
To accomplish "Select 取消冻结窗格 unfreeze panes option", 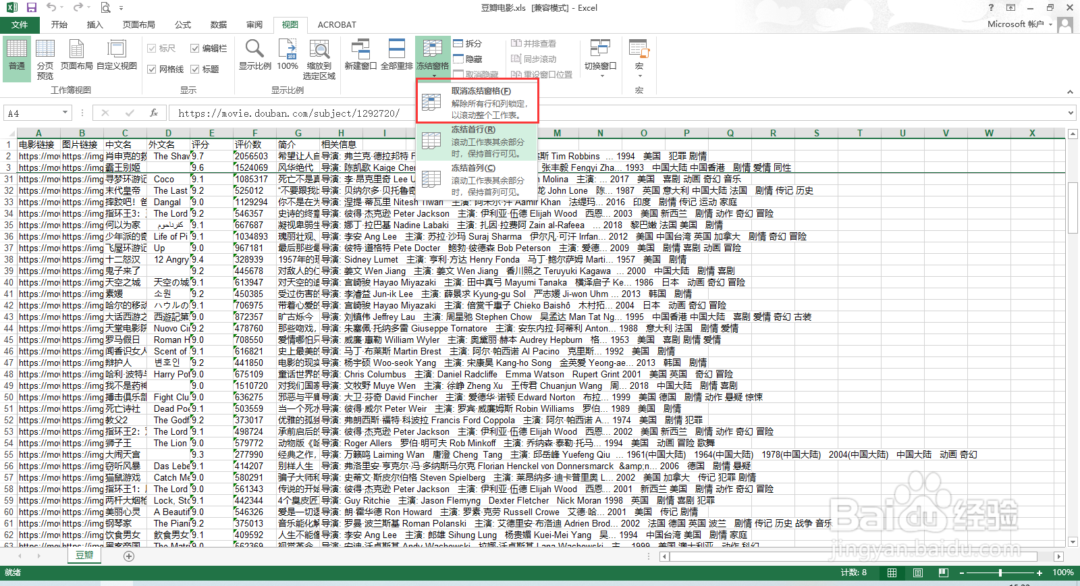I will click(x=477, y=102).
